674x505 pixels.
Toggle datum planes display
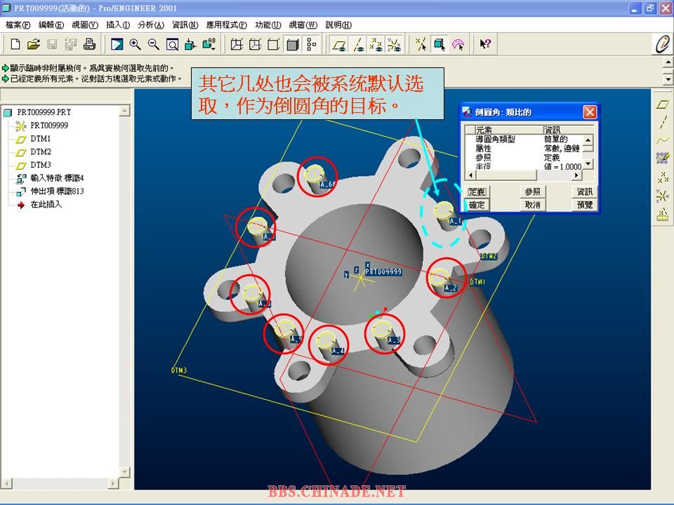[x=339, y=44]
